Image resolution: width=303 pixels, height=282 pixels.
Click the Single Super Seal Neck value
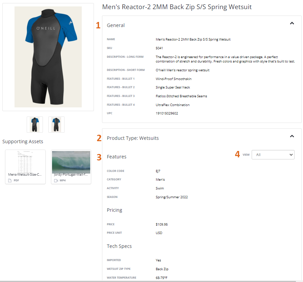173,87
